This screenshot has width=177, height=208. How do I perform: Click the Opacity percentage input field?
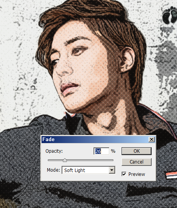[x=101, y=151]
